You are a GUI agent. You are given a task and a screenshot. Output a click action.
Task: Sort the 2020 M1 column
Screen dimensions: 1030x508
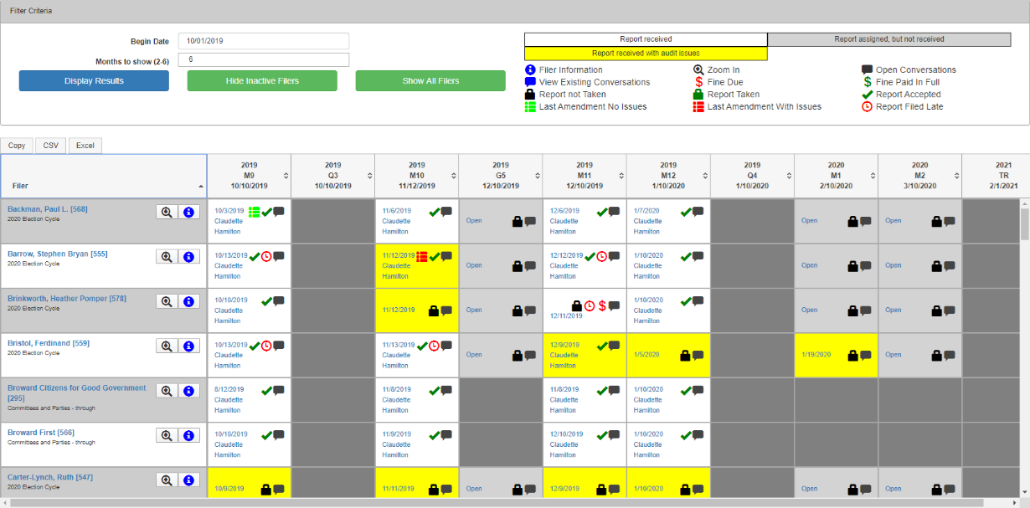(x=836, y=176)
